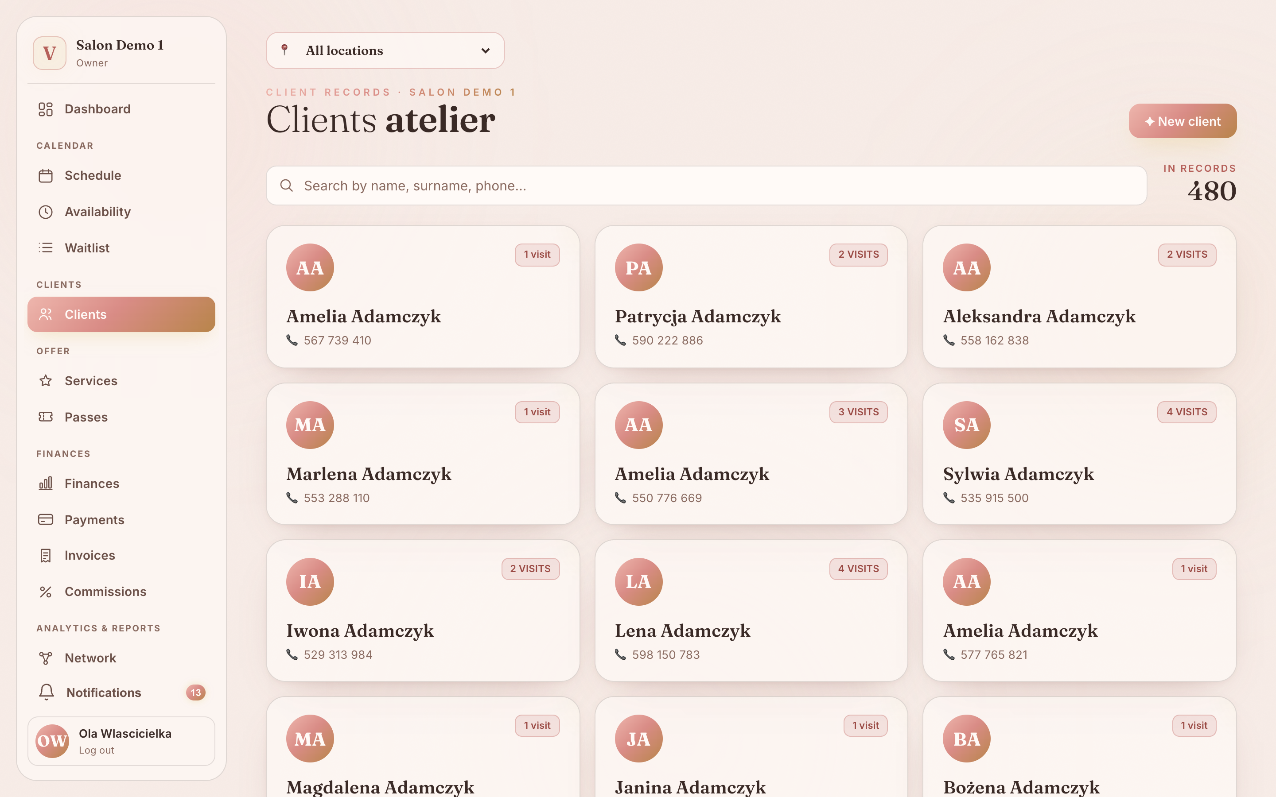Screen dimensions: 1276x797
Task: Click the Availability clock icon
Action: coord(45,212)
